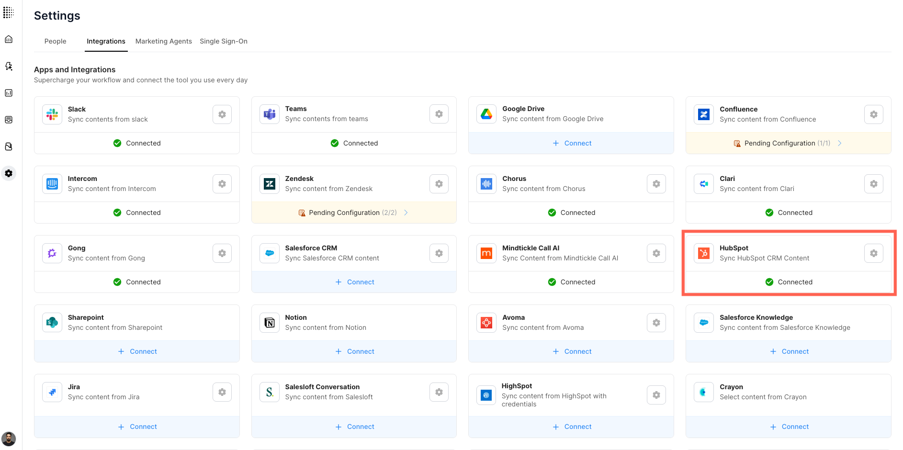Click the Notion logo icon

[270, 323]
